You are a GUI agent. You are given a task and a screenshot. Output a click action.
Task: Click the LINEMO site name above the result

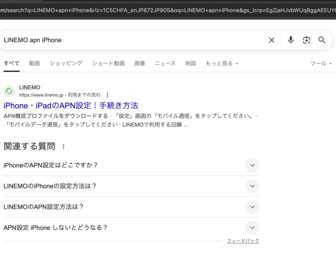[x=30, y=88]
